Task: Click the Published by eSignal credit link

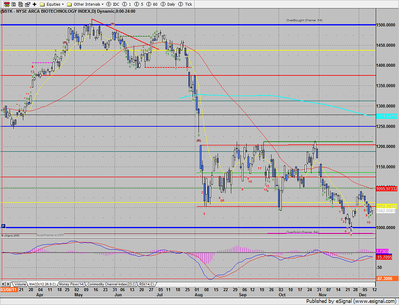Action: pos(352,301)
